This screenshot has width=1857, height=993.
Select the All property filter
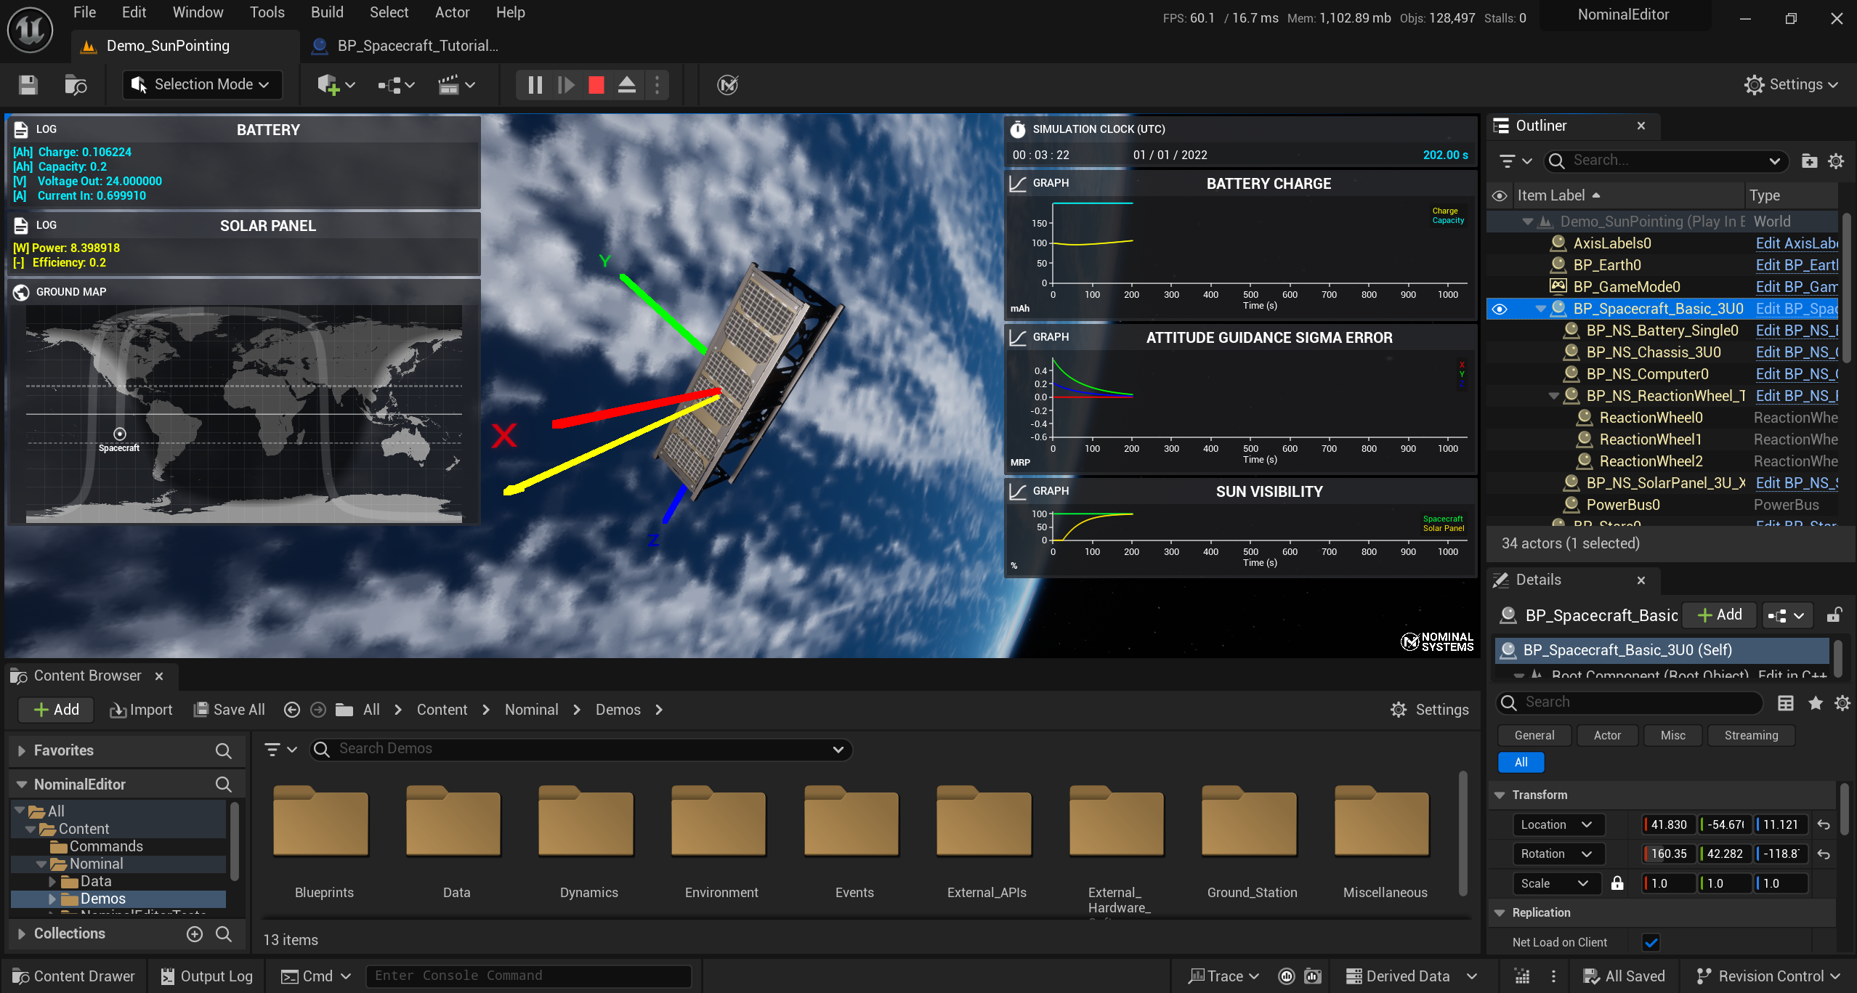tap(1521, 762)
